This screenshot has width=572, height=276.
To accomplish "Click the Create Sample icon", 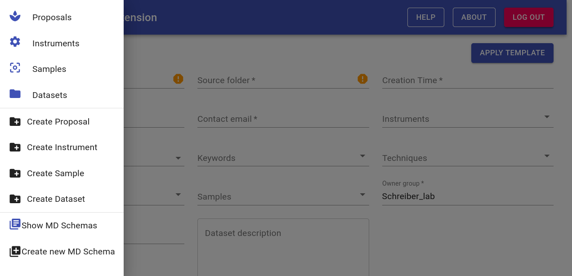I will tap(15, 173).
